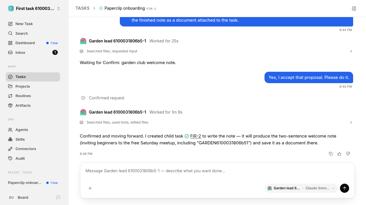Give thumbs down to the agent reply

348,154
